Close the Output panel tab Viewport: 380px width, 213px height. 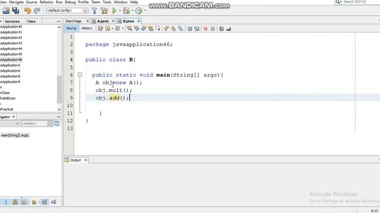point(85,160)
